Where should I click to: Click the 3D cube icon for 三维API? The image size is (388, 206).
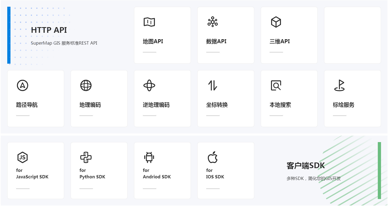[x=276, y=22]
